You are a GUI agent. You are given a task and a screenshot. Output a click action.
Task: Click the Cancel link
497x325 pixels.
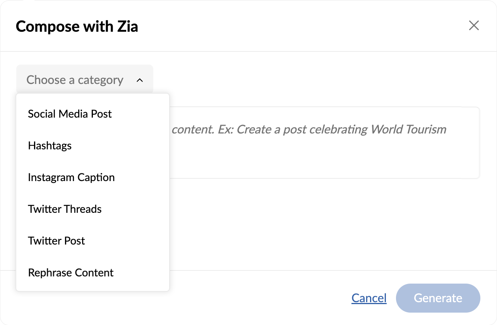click(369, 298)
